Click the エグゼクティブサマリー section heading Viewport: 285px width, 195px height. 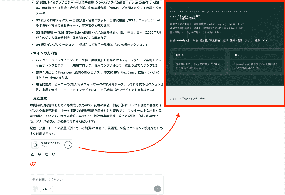pos(192,98)
